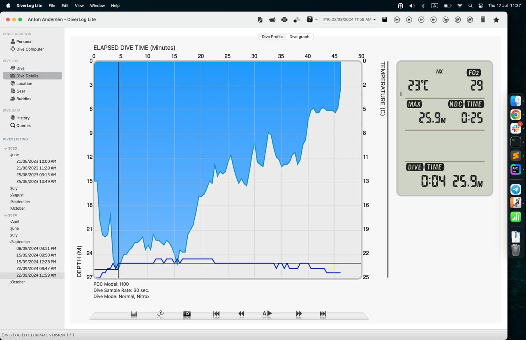Screen dimensions: 526x340
Task: Click the circular icon right after last-record button
Action: [x=445, y=19]
